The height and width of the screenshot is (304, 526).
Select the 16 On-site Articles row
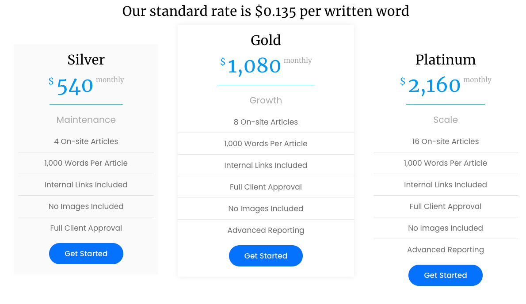click(x=446, y=141)
